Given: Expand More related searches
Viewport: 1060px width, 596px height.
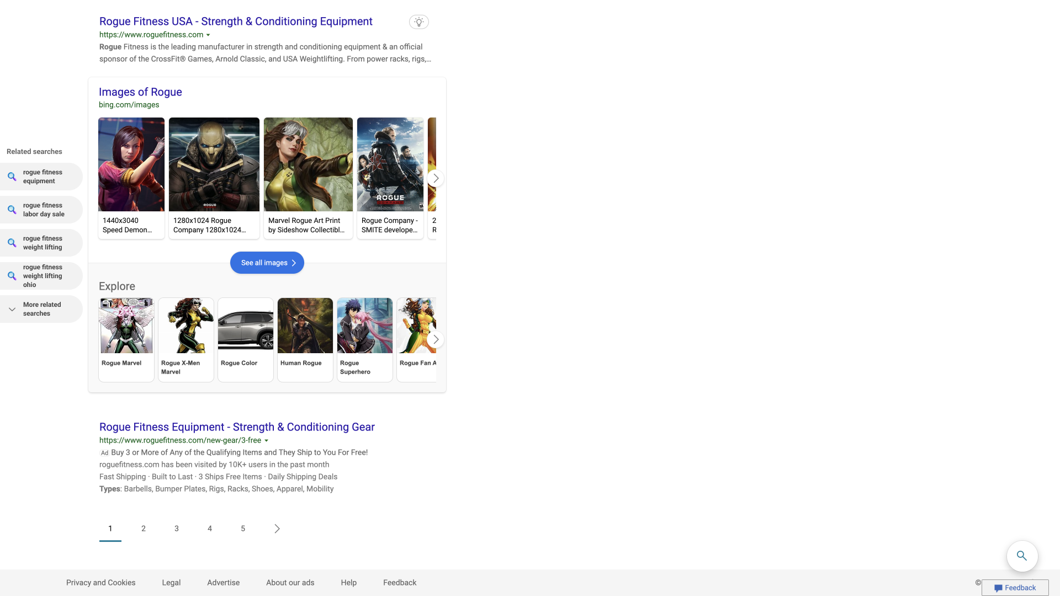Looking at the screenshot, I should [41, 309].
